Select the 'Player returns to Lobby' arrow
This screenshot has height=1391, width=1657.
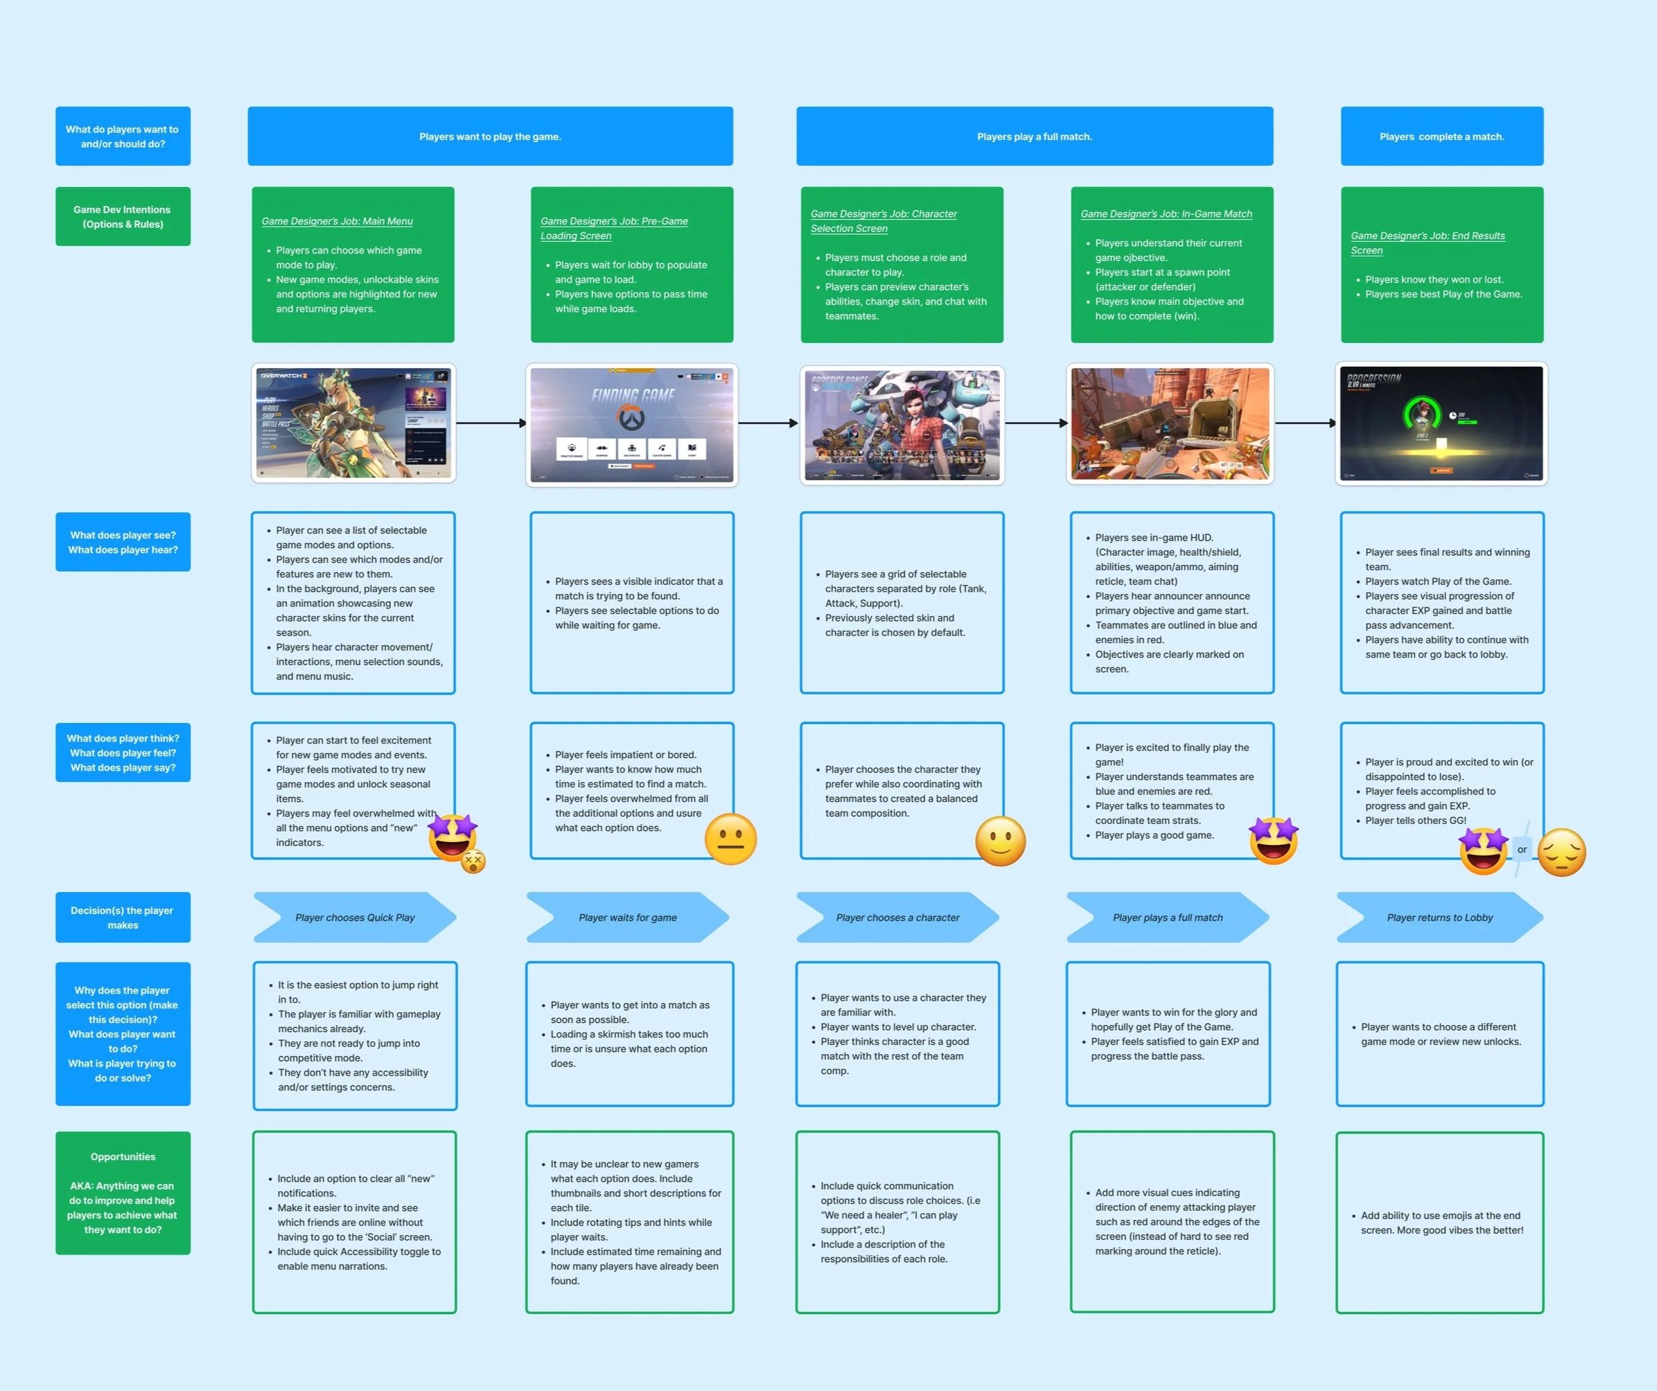pos(1439,918)
